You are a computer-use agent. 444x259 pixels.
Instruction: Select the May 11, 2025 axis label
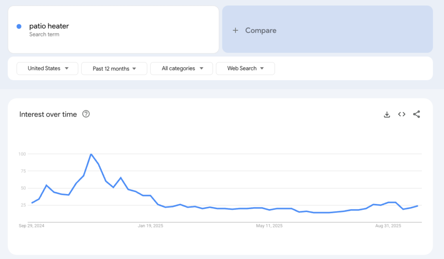coord(269,226)
